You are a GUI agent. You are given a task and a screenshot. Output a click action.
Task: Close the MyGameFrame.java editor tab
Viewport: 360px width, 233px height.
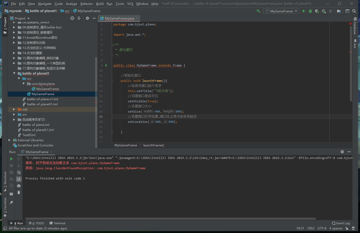click(x=137, y=18)
